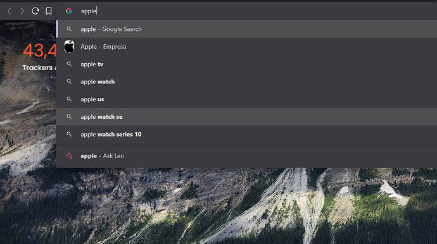Click the Leo AI sparkle icon

tap(70, 156)
